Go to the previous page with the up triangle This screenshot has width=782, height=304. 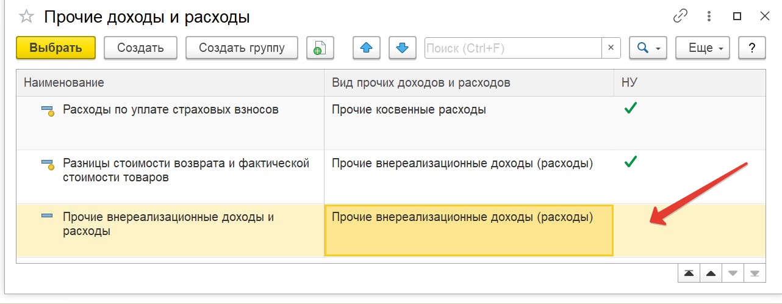point(711,273)
